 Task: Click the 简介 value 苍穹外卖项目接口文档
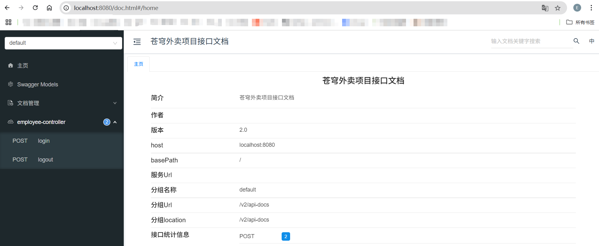[x=267, y=98]
